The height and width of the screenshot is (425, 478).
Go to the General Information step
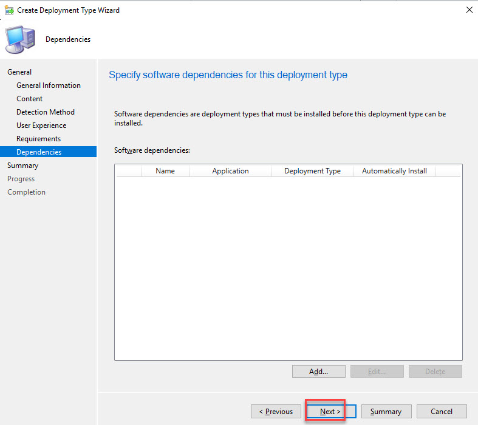point(49,85)
